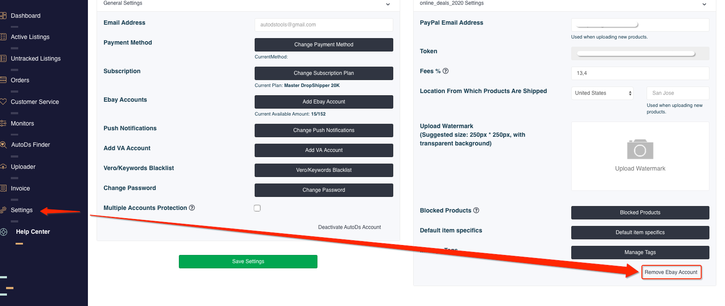Collapse the General Settings panel chevron
Viewport: 725px width, 306px height.
[388, 4]
